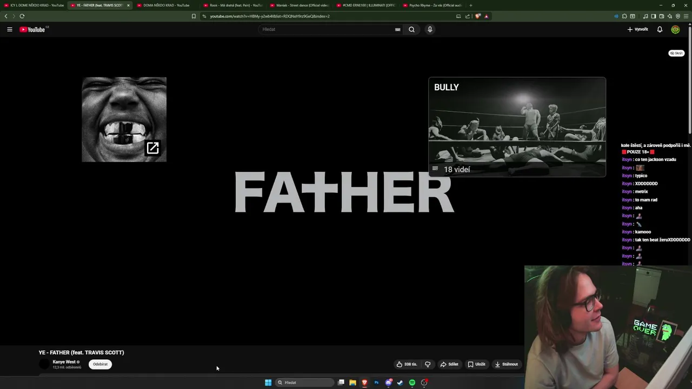Open Brave VPN shield icon

[x=678, y=16]
